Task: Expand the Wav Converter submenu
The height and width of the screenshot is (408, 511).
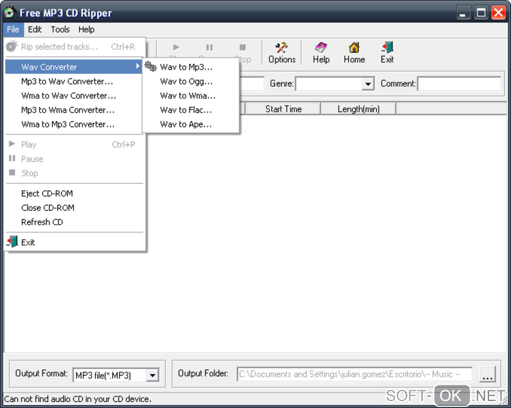Action: 74,67
